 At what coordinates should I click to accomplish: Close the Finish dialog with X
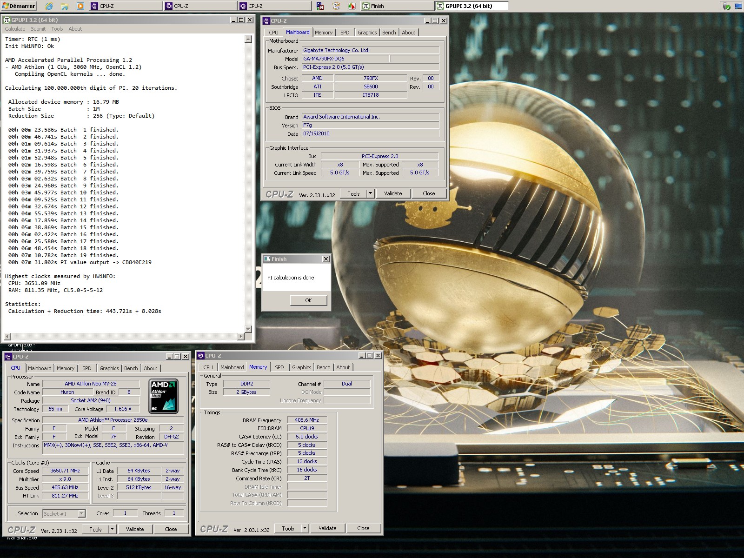click(325, 259)
